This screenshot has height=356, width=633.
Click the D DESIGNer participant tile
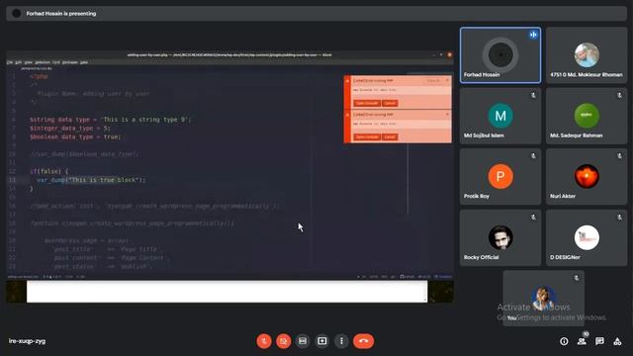(587, 237)
